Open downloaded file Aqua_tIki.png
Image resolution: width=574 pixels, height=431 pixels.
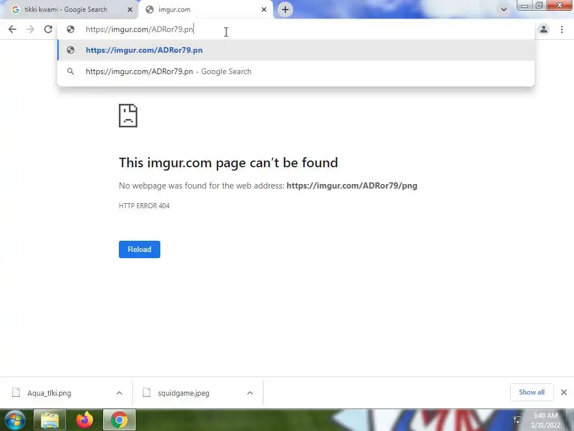[49, 393]
